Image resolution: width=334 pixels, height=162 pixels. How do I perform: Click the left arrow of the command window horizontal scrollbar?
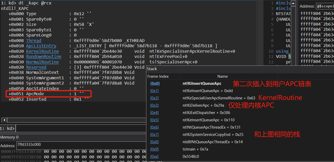[4, 120]
